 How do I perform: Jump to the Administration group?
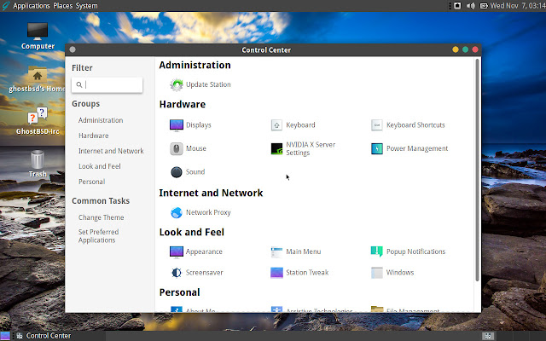[x=101, y=120]
